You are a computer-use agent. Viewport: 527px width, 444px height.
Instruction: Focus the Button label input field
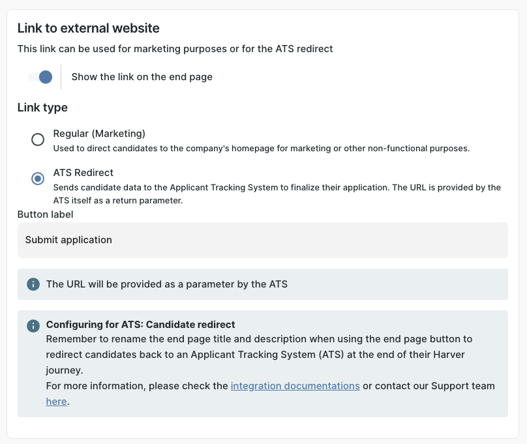coord(262,240)
